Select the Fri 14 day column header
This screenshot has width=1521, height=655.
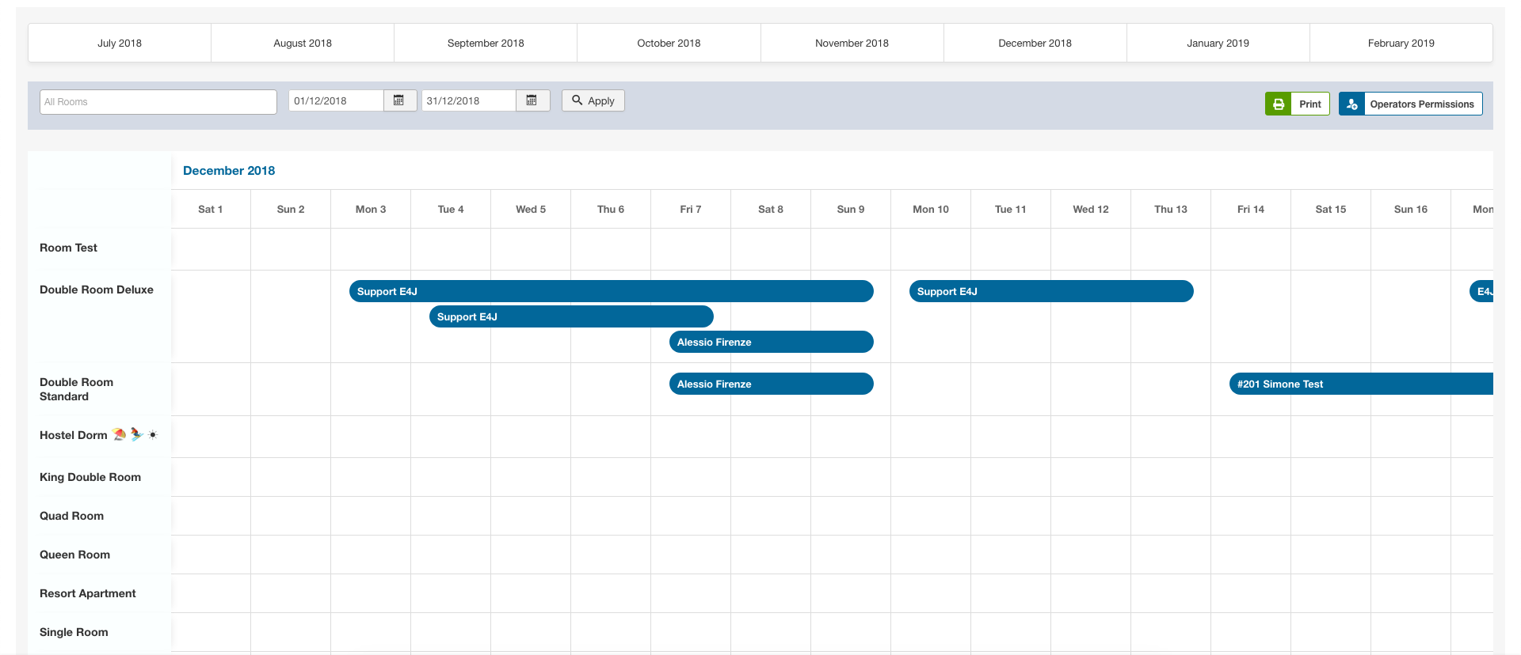click(x=1250, y=209)
